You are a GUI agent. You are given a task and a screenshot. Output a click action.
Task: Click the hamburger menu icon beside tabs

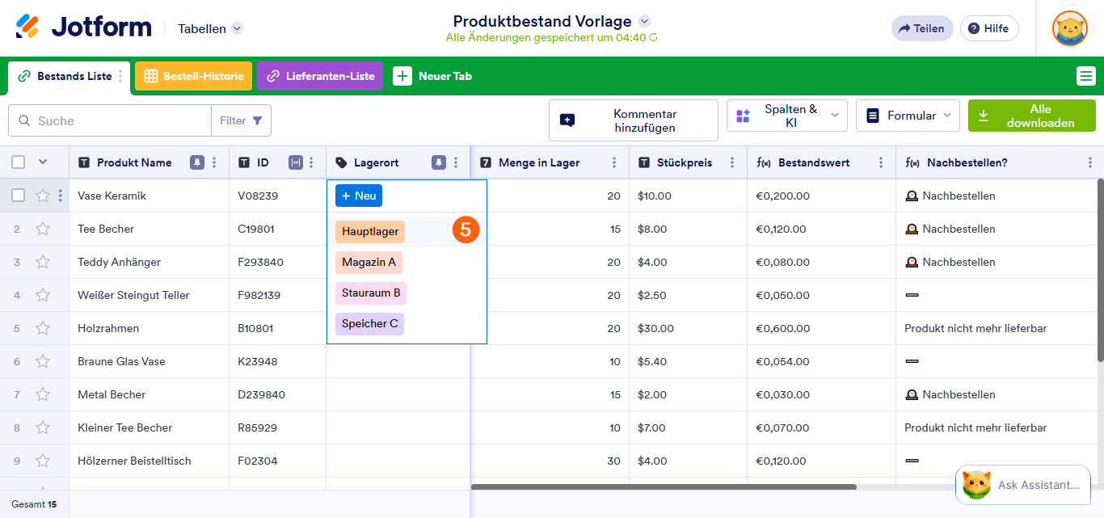[1085, 76]
